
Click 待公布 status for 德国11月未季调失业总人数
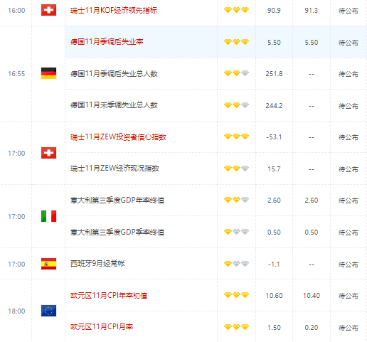349,106
